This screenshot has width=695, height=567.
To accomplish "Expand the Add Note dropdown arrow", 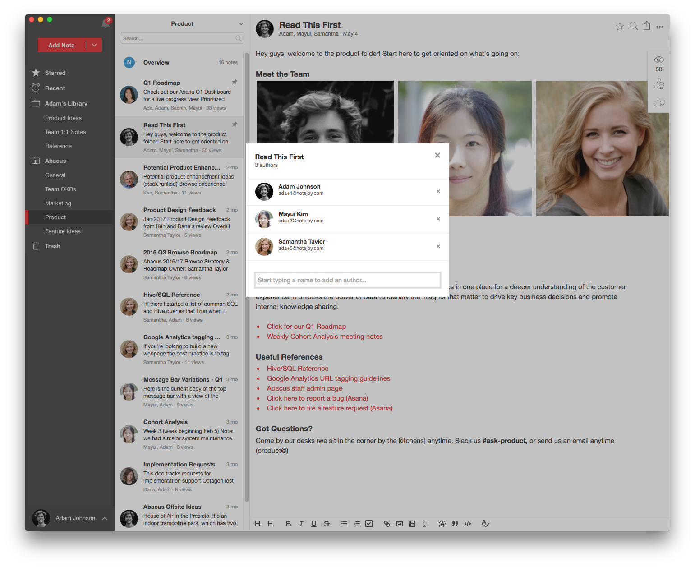I will (94, 45).
